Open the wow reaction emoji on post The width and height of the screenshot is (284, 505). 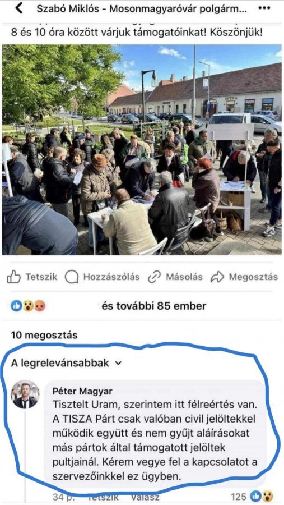pos(29,306)
